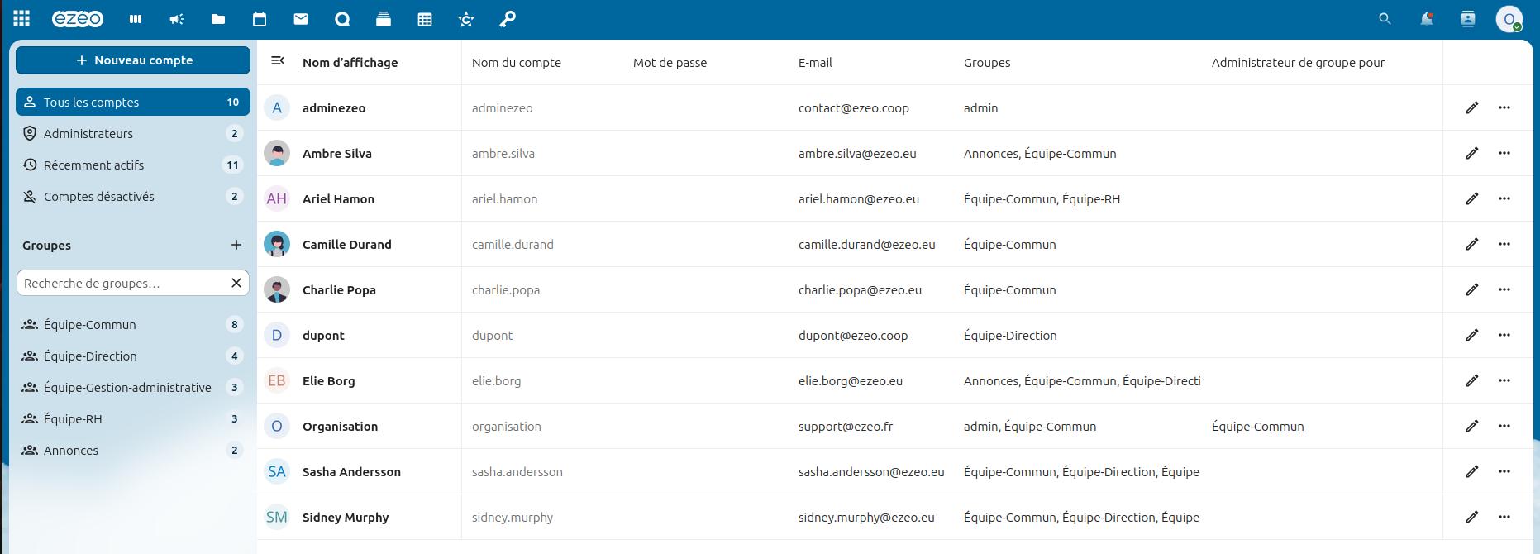Click Camille Durand's avatar
Image resolution: width=1540 pixels, height=554 pixels.
[277, 244]
